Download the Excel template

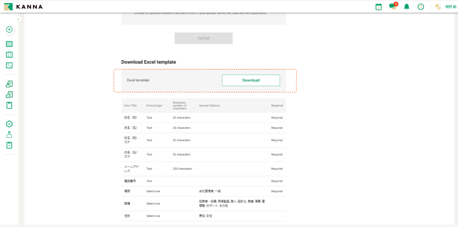point(251,80)
